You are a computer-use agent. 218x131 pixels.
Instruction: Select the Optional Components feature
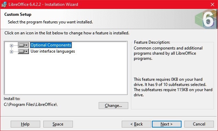pos(51,45)
